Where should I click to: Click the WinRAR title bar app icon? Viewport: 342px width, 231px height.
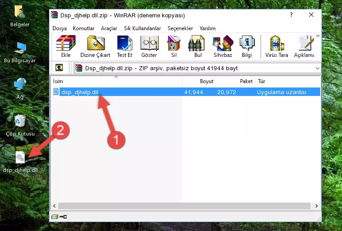coord(54,15)
